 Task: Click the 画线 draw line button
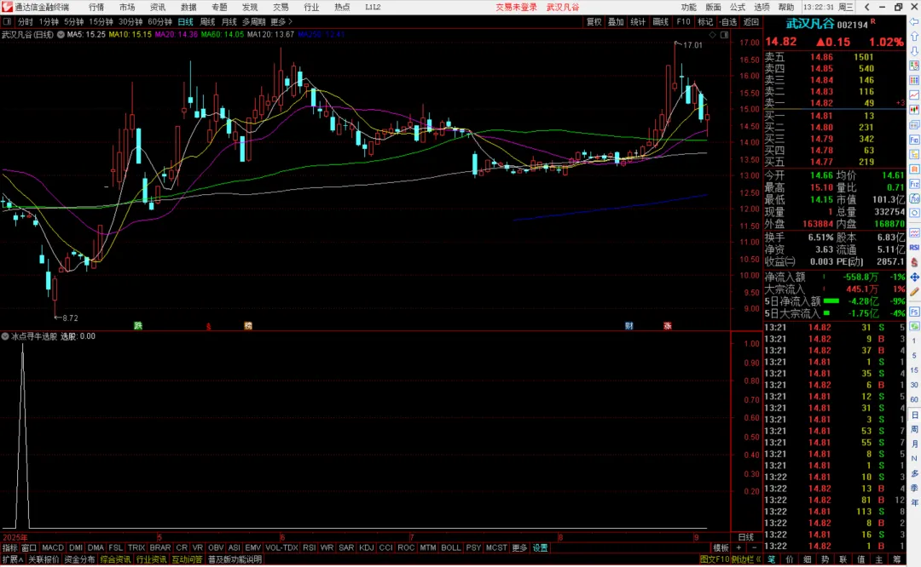[661, 21]
